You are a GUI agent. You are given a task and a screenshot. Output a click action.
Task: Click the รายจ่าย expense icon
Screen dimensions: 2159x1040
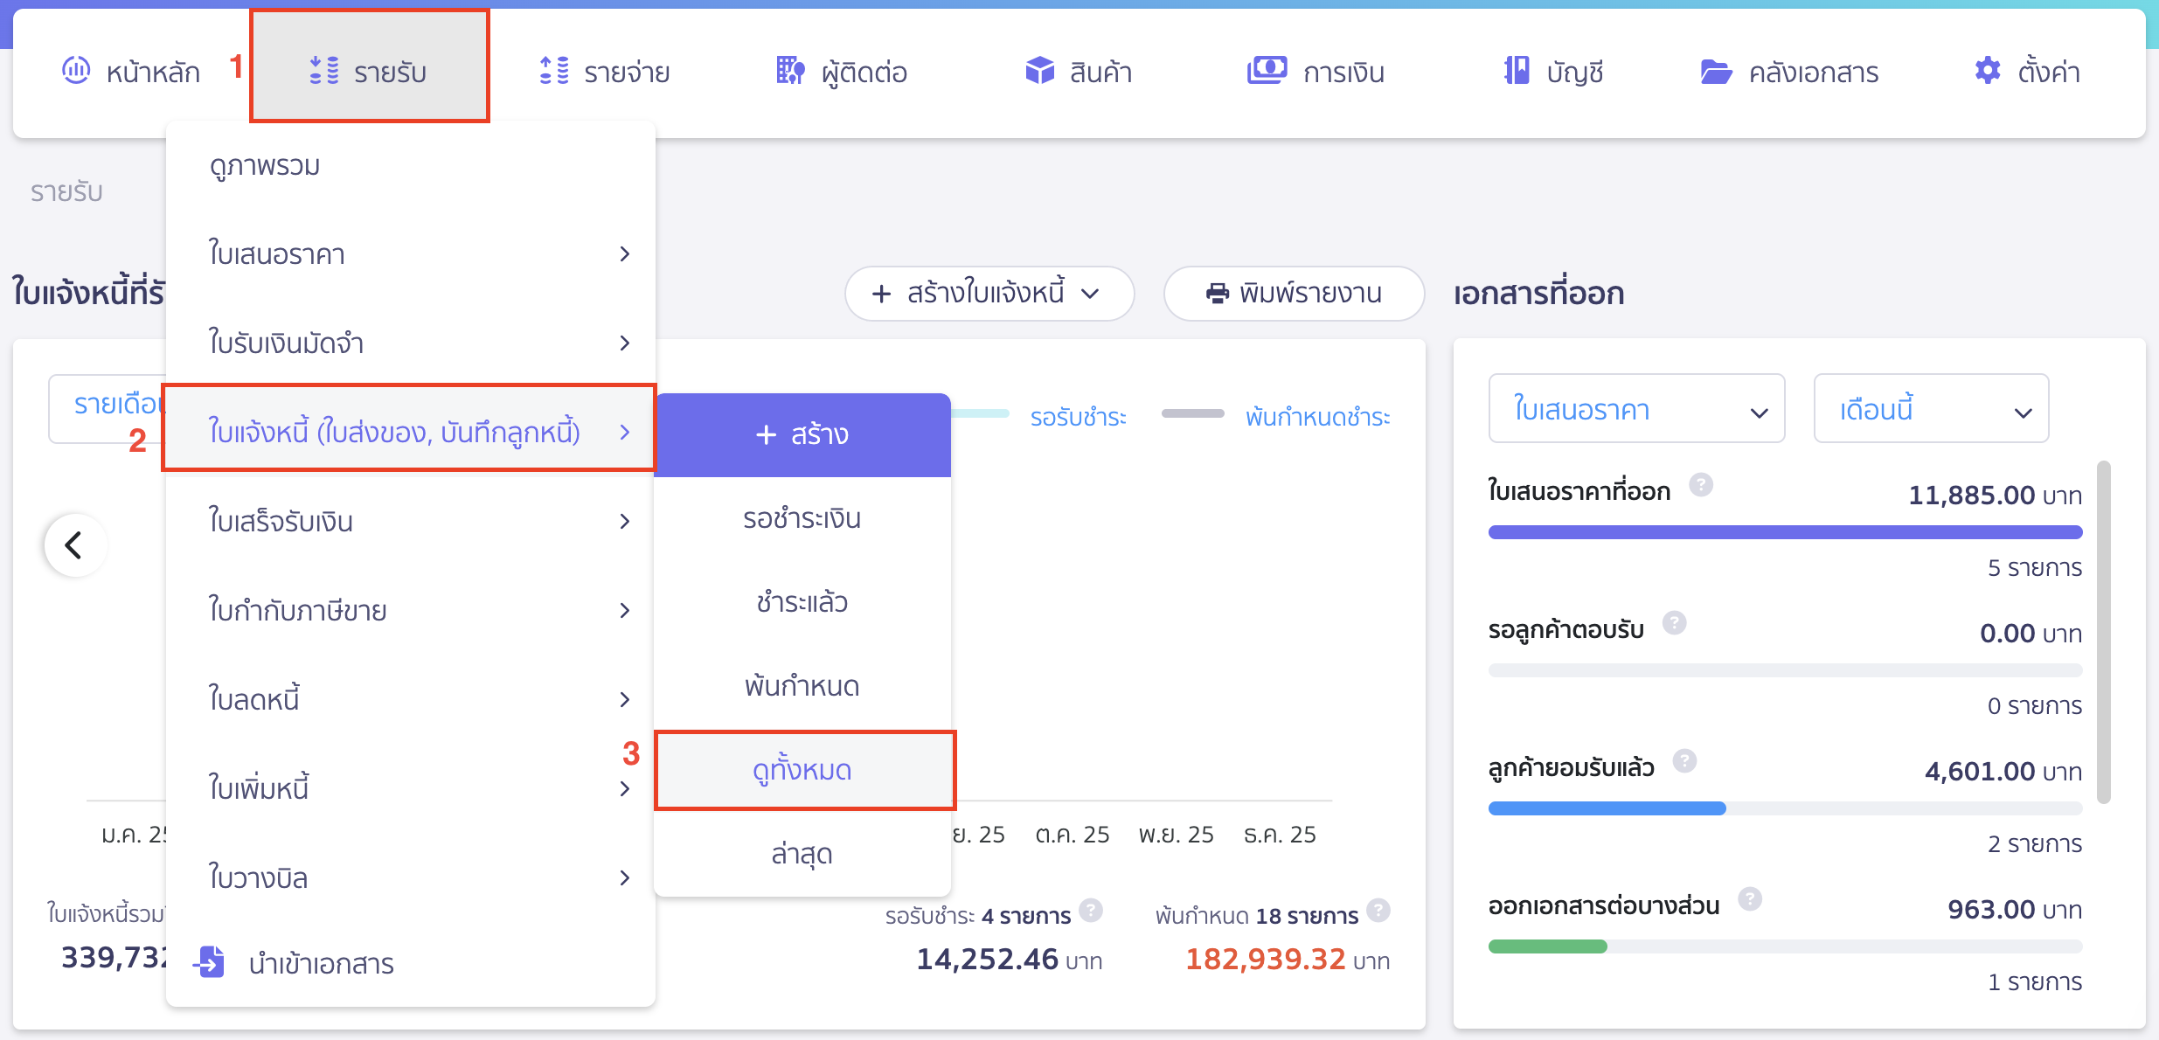click(x=554, y=70)
